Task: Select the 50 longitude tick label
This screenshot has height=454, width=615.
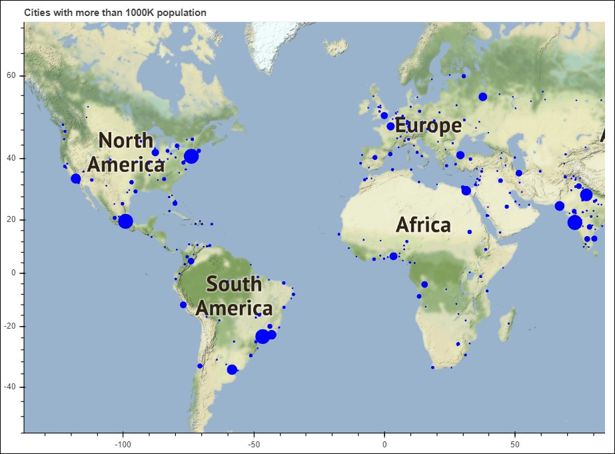Action: (x=515, y=445)
